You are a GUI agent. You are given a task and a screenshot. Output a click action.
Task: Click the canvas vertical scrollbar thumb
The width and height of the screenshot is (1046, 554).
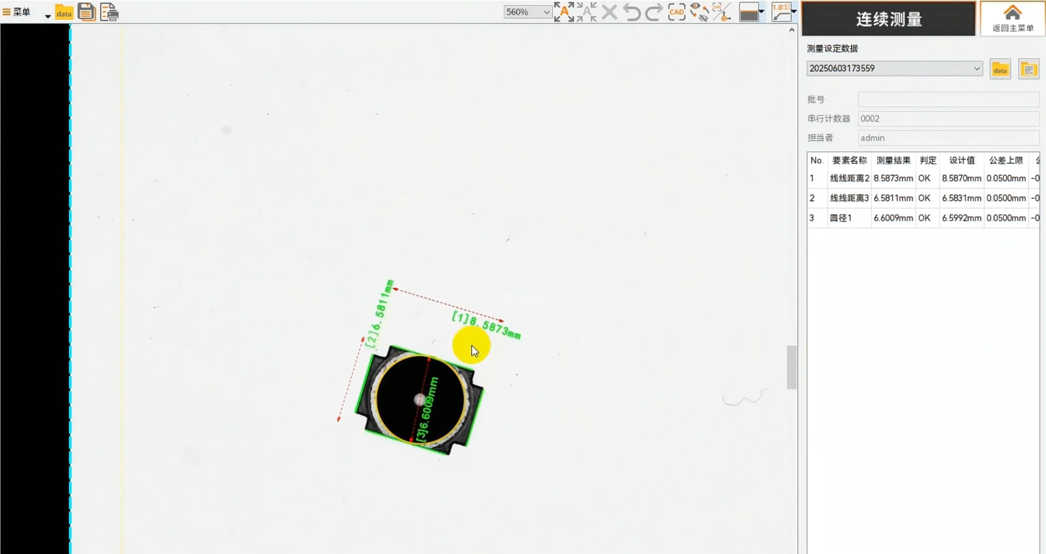(791, 367)
